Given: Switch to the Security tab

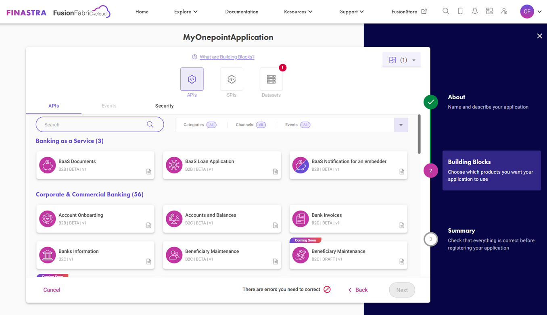Looking at the screenshot, I should 164,106.
